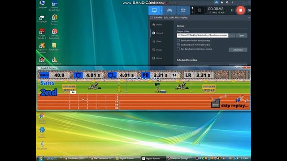Click the player name Sans
The image size is (287, 161).
point(47,83)
